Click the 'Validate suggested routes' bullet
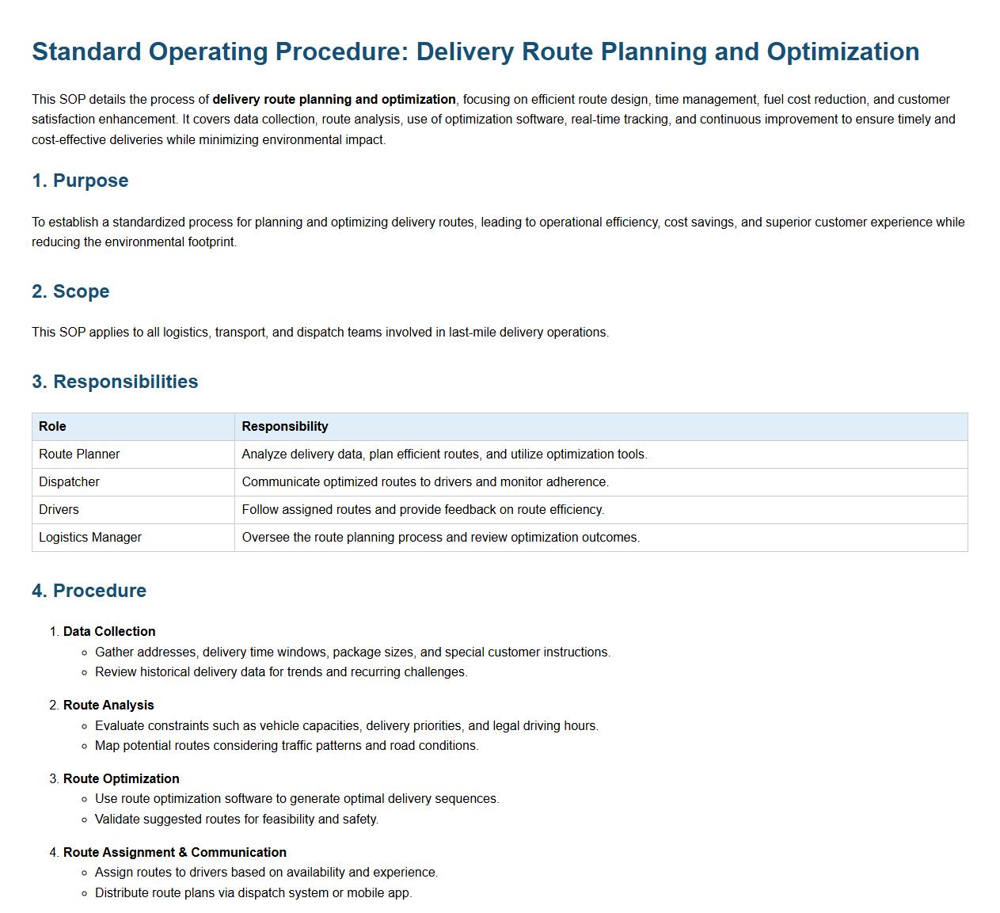 point(237,820)
